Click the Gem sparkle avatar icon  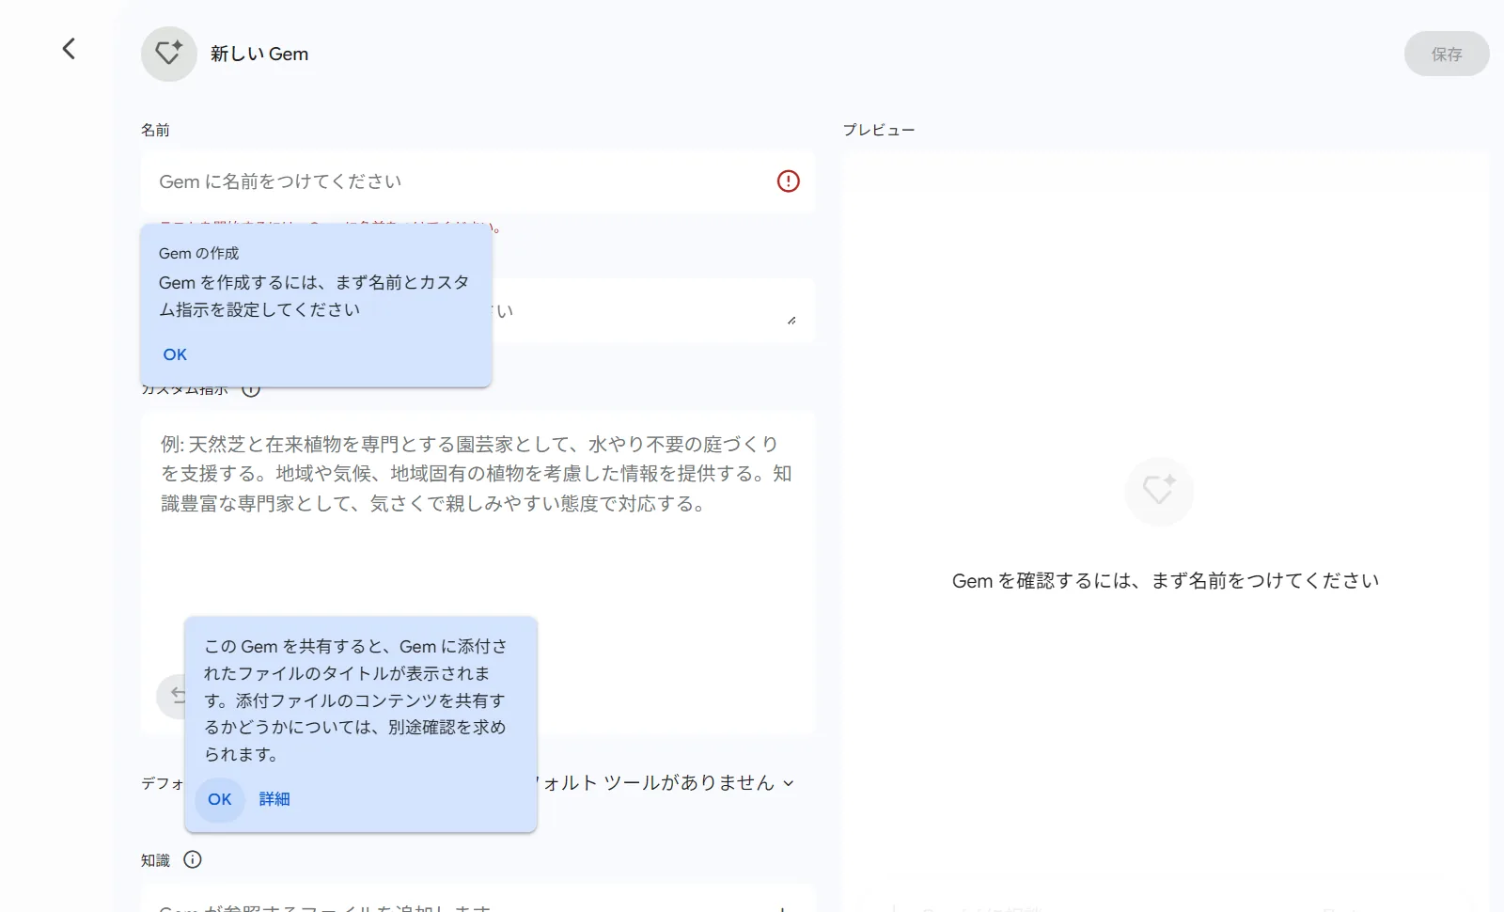pyautogui.click(x=169, y=54)
